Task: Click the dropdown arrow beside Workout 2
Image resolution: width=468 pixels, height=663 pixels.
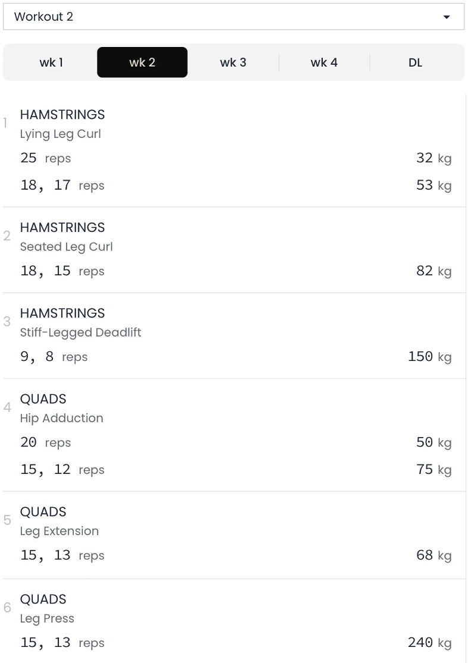Action: coord(447,17)
